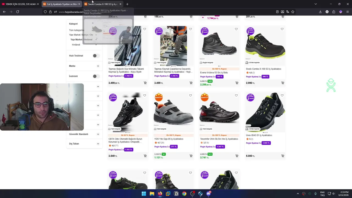352x198 pixels.
Task: Show hidden system tray icons
Action: (x=298, y=194)
